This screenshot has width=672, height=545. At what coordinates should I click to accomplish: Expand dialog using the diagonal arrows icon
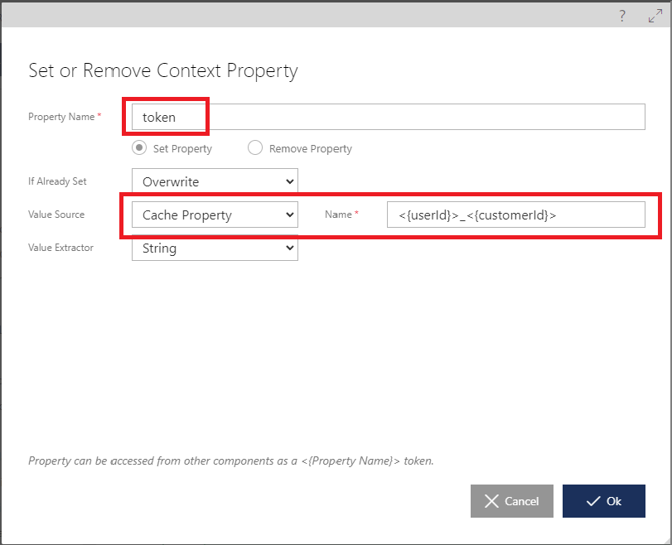coord(655,16)
